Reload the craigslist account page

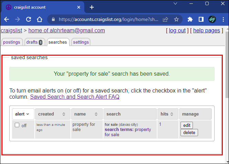point(29,19)
